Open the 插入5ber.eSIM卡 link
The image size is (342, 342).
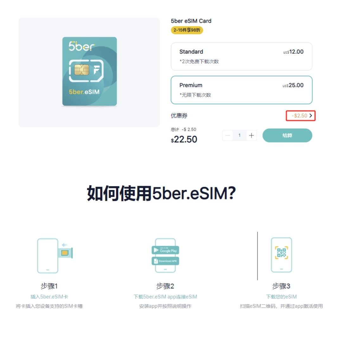(x=49, y=297)
